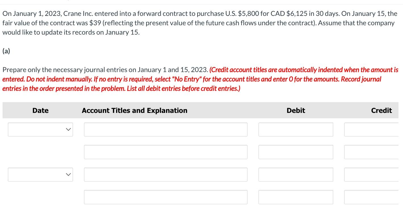Select the third row Debit amount box
The image size is (403, 215).
click(296, 174)
